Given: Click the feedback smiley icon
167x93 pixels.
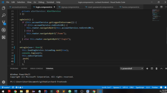Looking at the screenshot, I should [161, 87].
